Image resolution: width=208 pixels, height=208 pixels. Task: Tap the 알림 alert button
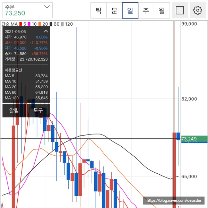pyautogui.click(x=14, y=110)
